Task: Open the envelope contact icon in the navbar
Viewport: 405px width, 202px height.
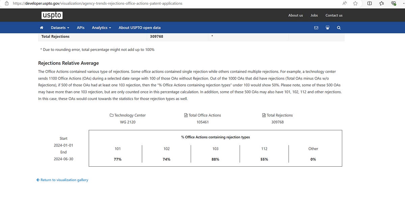Action: point(316,28)
